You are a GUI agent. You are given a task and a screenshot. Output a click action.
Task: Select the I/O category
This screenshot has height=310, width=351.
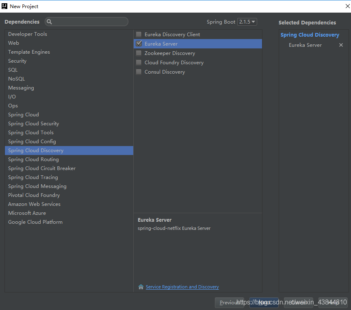(69, 97)
